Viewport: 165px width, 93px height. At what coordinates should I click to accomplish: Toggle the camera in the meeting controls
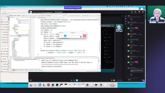tap(72, 80)
